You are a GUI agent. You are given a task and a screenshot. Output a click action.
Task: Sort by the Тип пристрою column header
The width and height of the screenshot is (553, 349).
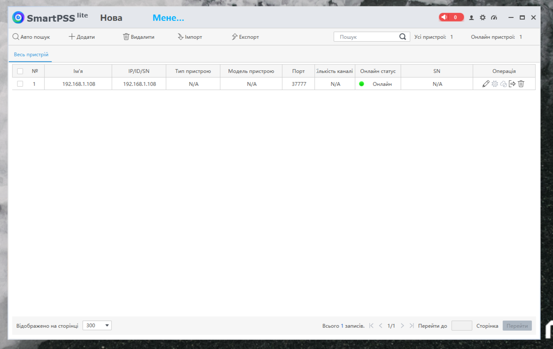[x=193, y=71]
